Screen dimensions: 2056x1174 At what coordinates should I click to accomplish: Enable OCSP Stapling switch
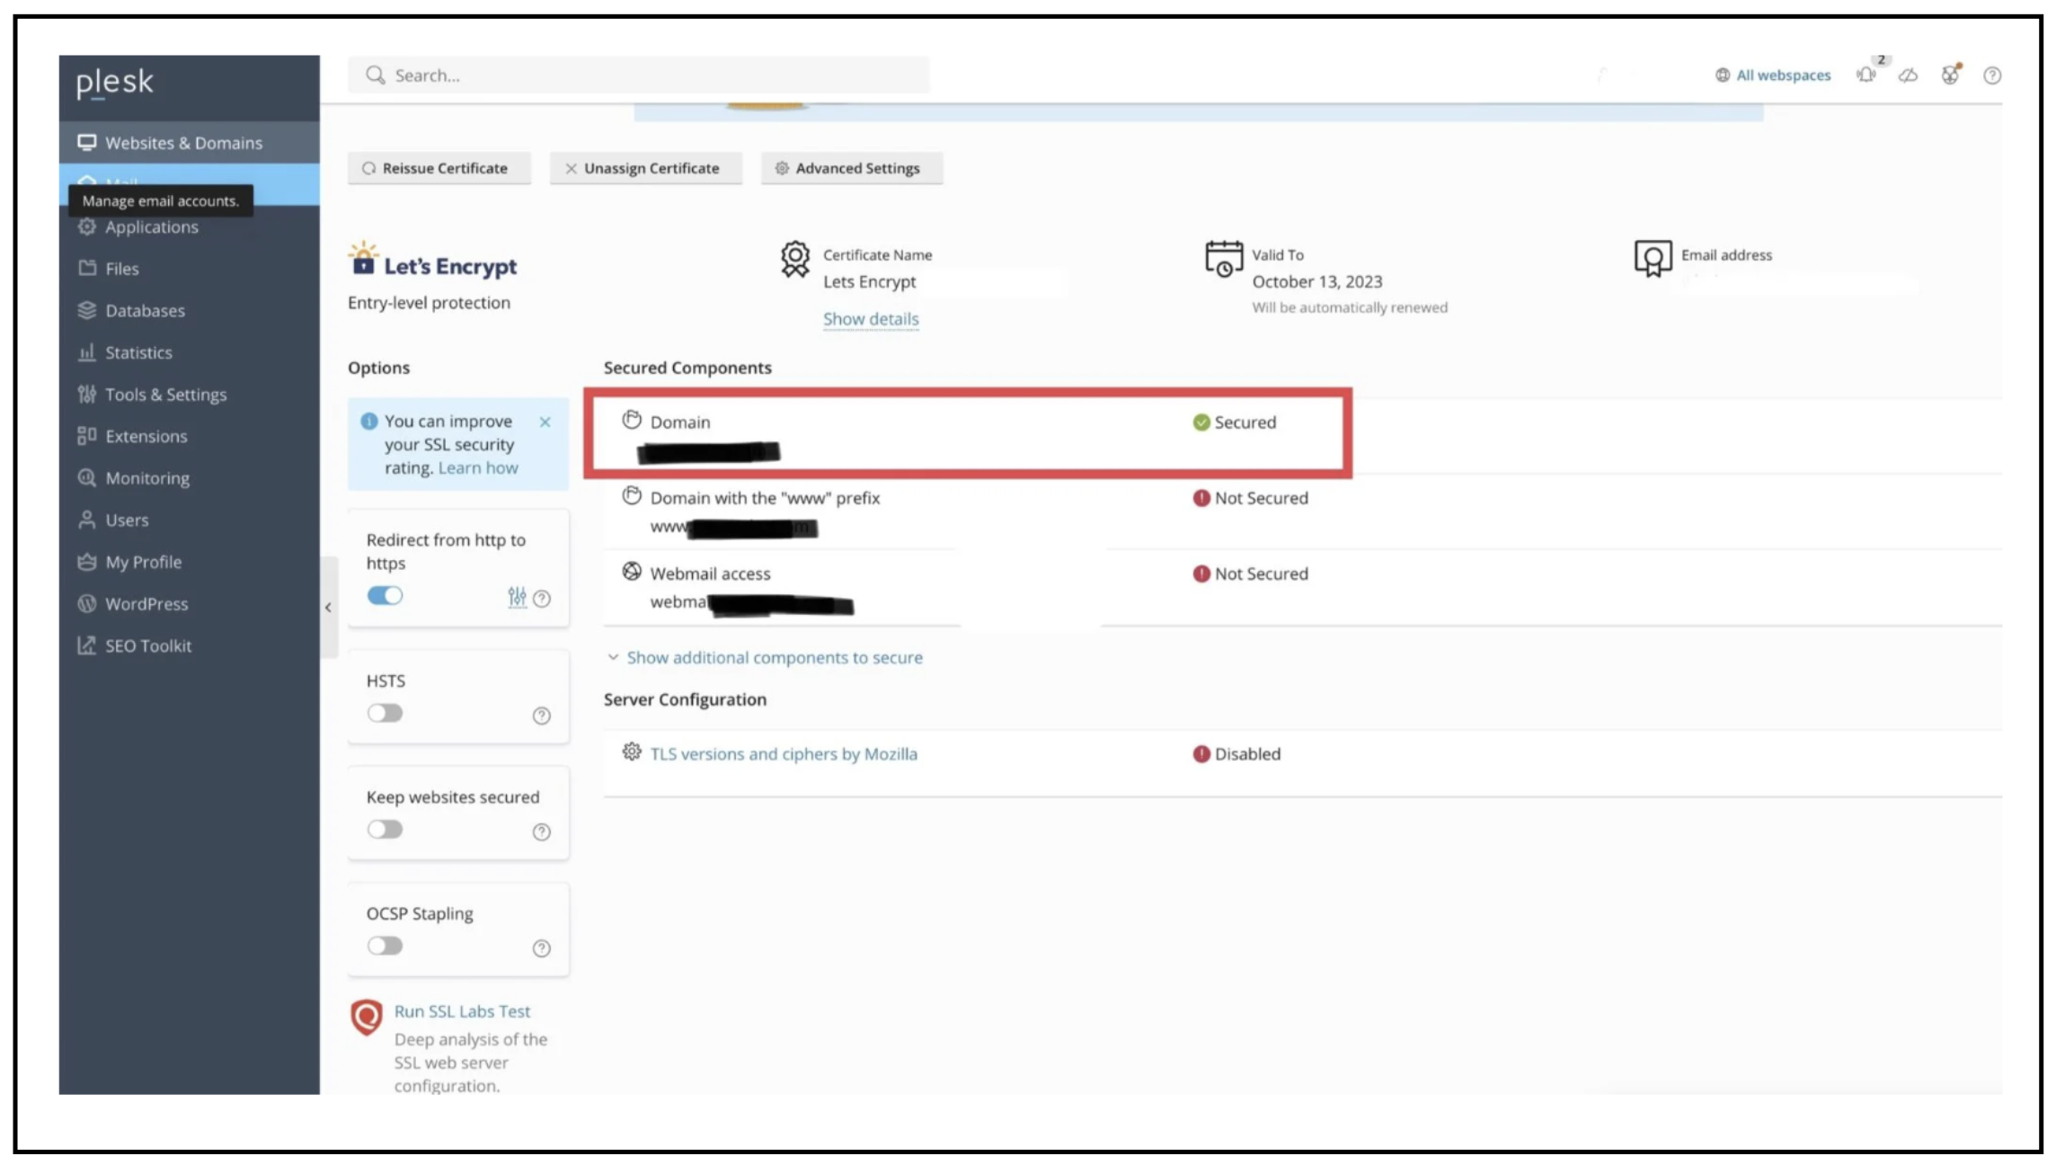[385, 946]
